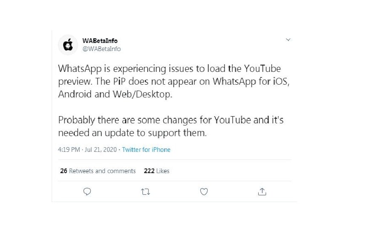373x248 pixels.
Task: Click the tweet line mentioning PiP on WhatsApp for iOS
Action: pyautogui.click(x=173, y=81)
